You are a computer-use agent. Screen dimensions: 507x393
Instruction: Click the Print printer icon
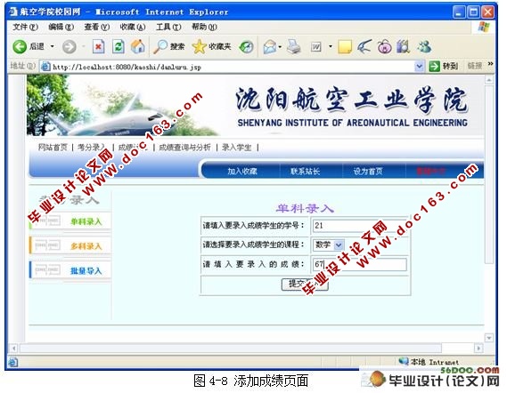coord(294,47)
